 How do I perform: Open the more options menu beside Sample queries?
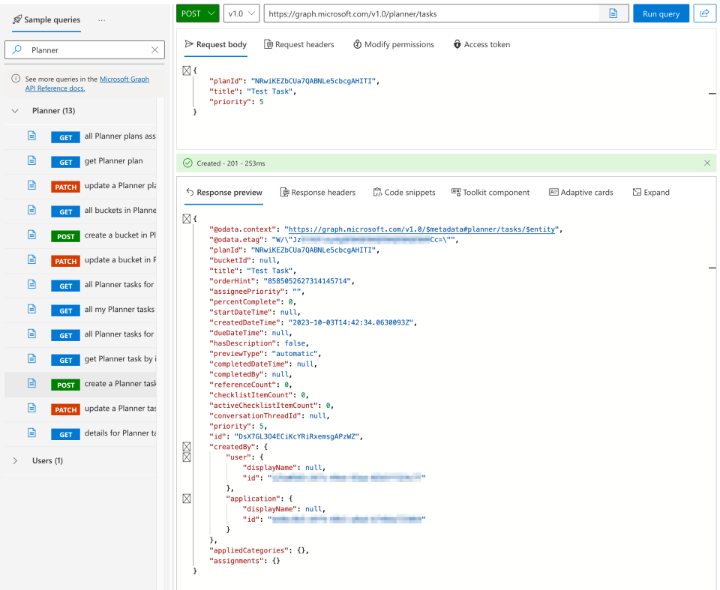(x=102, y=20)
